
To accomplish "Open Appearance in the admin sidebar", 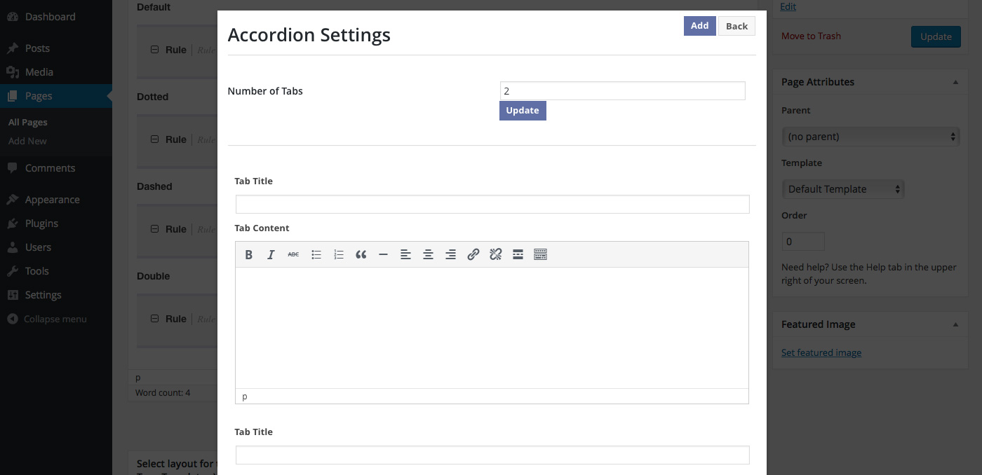I will [52, 200].
